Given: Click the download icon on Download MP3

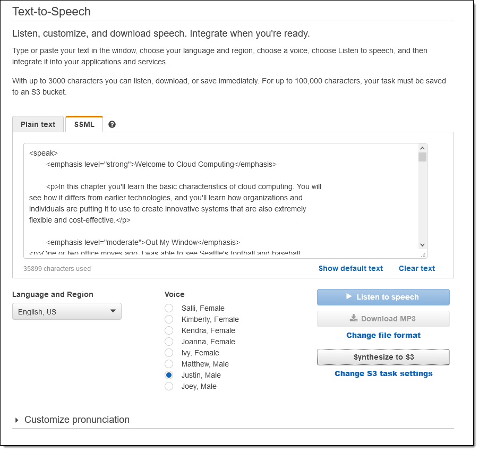Looking at the screenshot, I should (x=354, y=319).
